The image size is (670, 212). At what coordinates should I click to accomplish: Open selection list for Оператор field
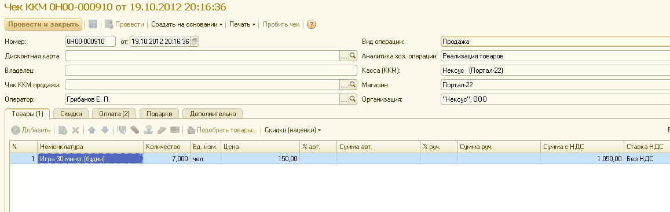[x=344, y=99]
